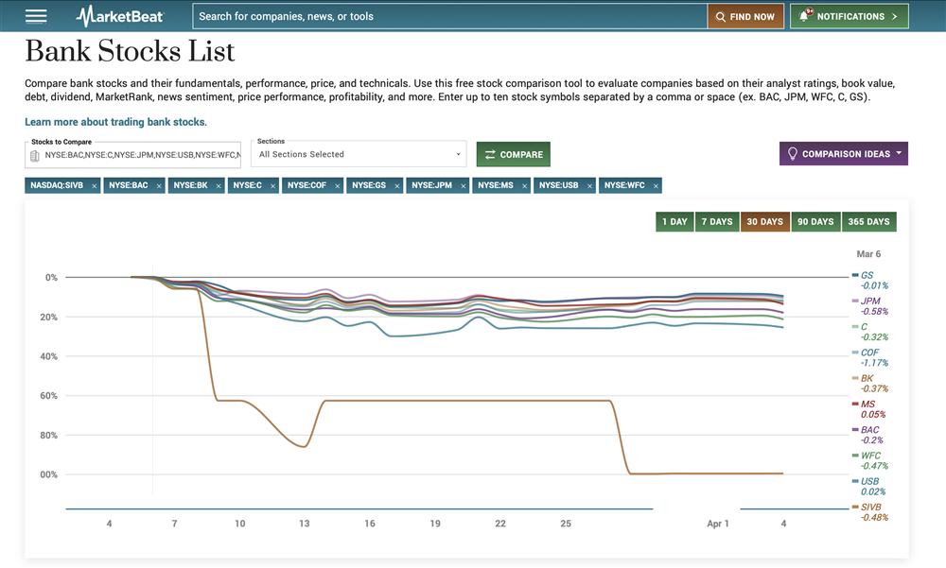Focus the company search field
Image resolution: width=946 pixels, height=568 pixels.
(x=449, y=16)
